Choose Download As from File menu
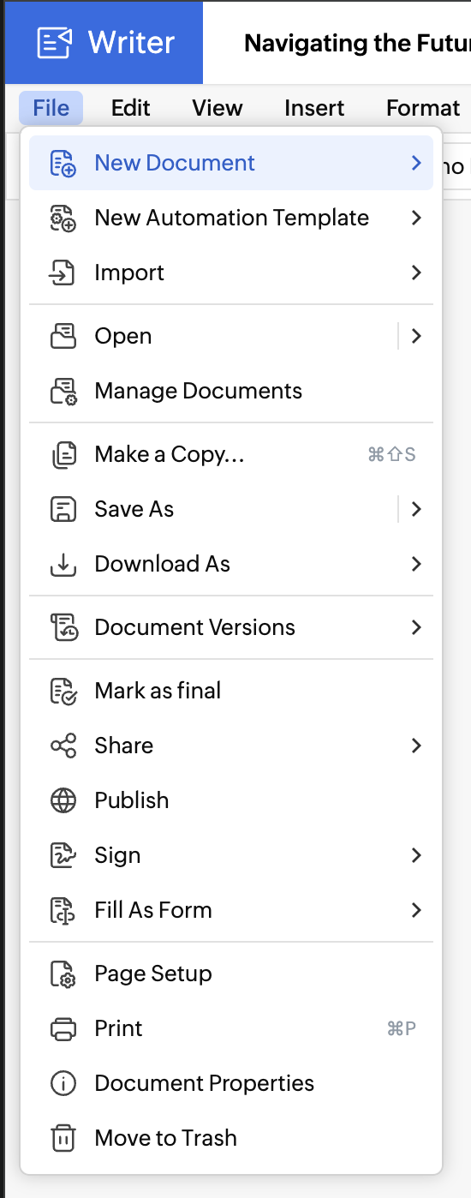The image size is (471, 1198). 231,564
